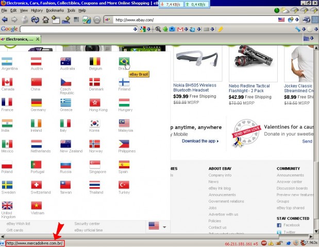Select the Norway flag
This screenshot has width=319, height=247.
click(x=95, y=144)
